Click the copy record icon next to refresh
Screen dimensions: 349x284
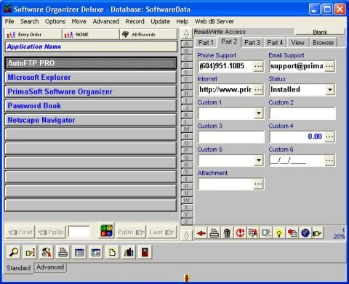tap(253, 233)
